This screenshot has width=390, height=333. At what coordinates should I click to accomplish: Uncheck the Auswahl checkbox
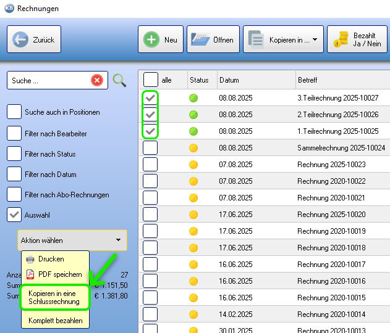(x=14, y=215)
